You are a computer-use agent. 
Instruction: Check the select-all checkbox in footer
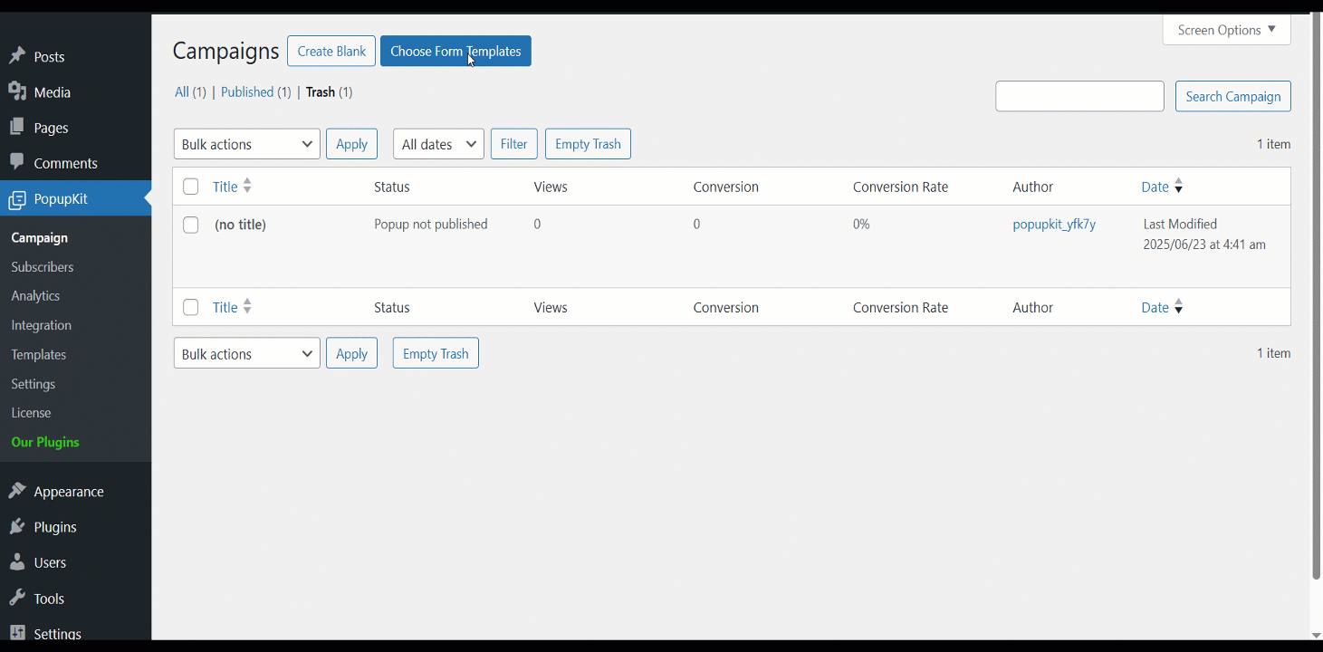[x=190, y=307]
